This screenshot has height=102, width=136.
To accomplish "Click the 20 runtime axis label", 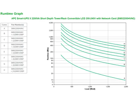I will coord(52,73).
